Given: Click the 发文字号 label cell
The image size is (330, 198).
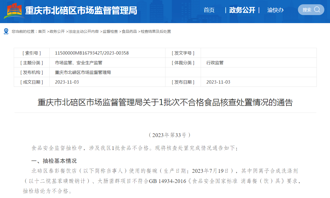Looking at the screenshot, I should [183, 53].
